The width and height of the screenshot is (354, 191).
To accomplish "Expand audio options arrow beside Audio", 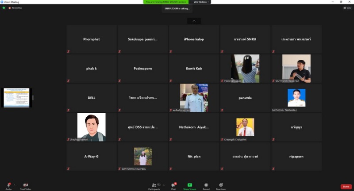I will [x=15, y=185].
